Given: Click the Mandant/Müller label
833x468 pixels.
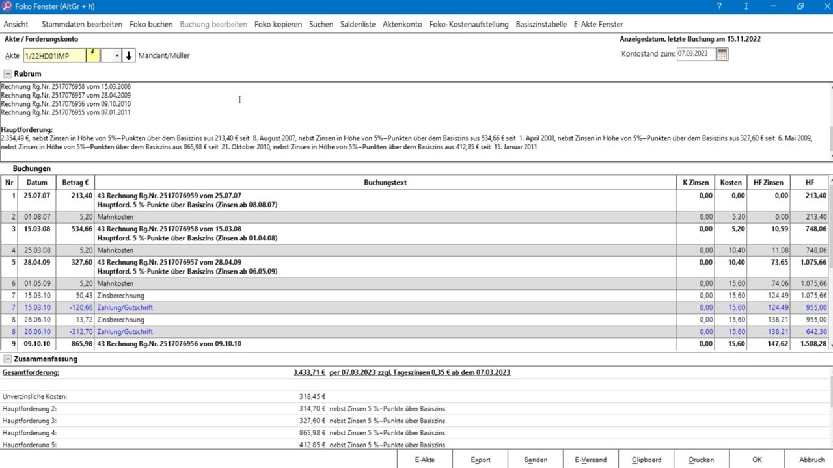Looking at the screenshot, I should [164, 55].
